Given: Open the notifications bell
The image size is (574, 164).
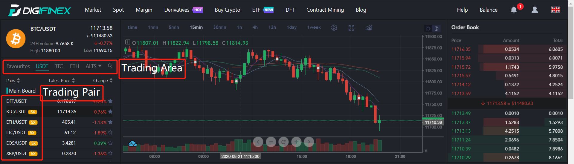Looking at the screenshot, I should (514, 10).
